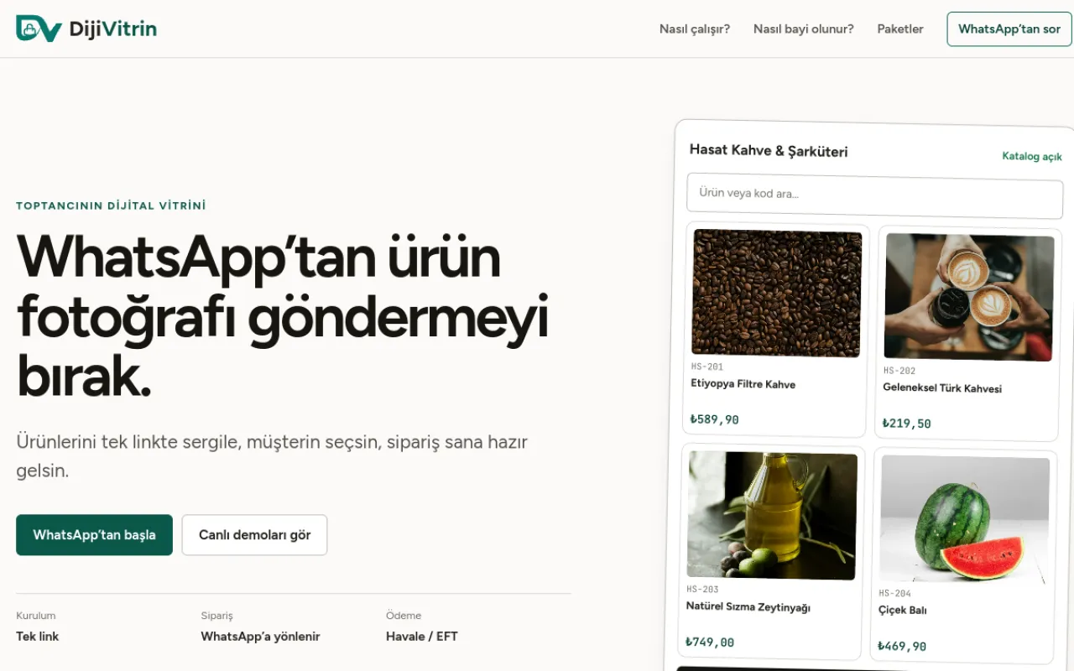Click the HS-201 product code

[x=707, y=367]
